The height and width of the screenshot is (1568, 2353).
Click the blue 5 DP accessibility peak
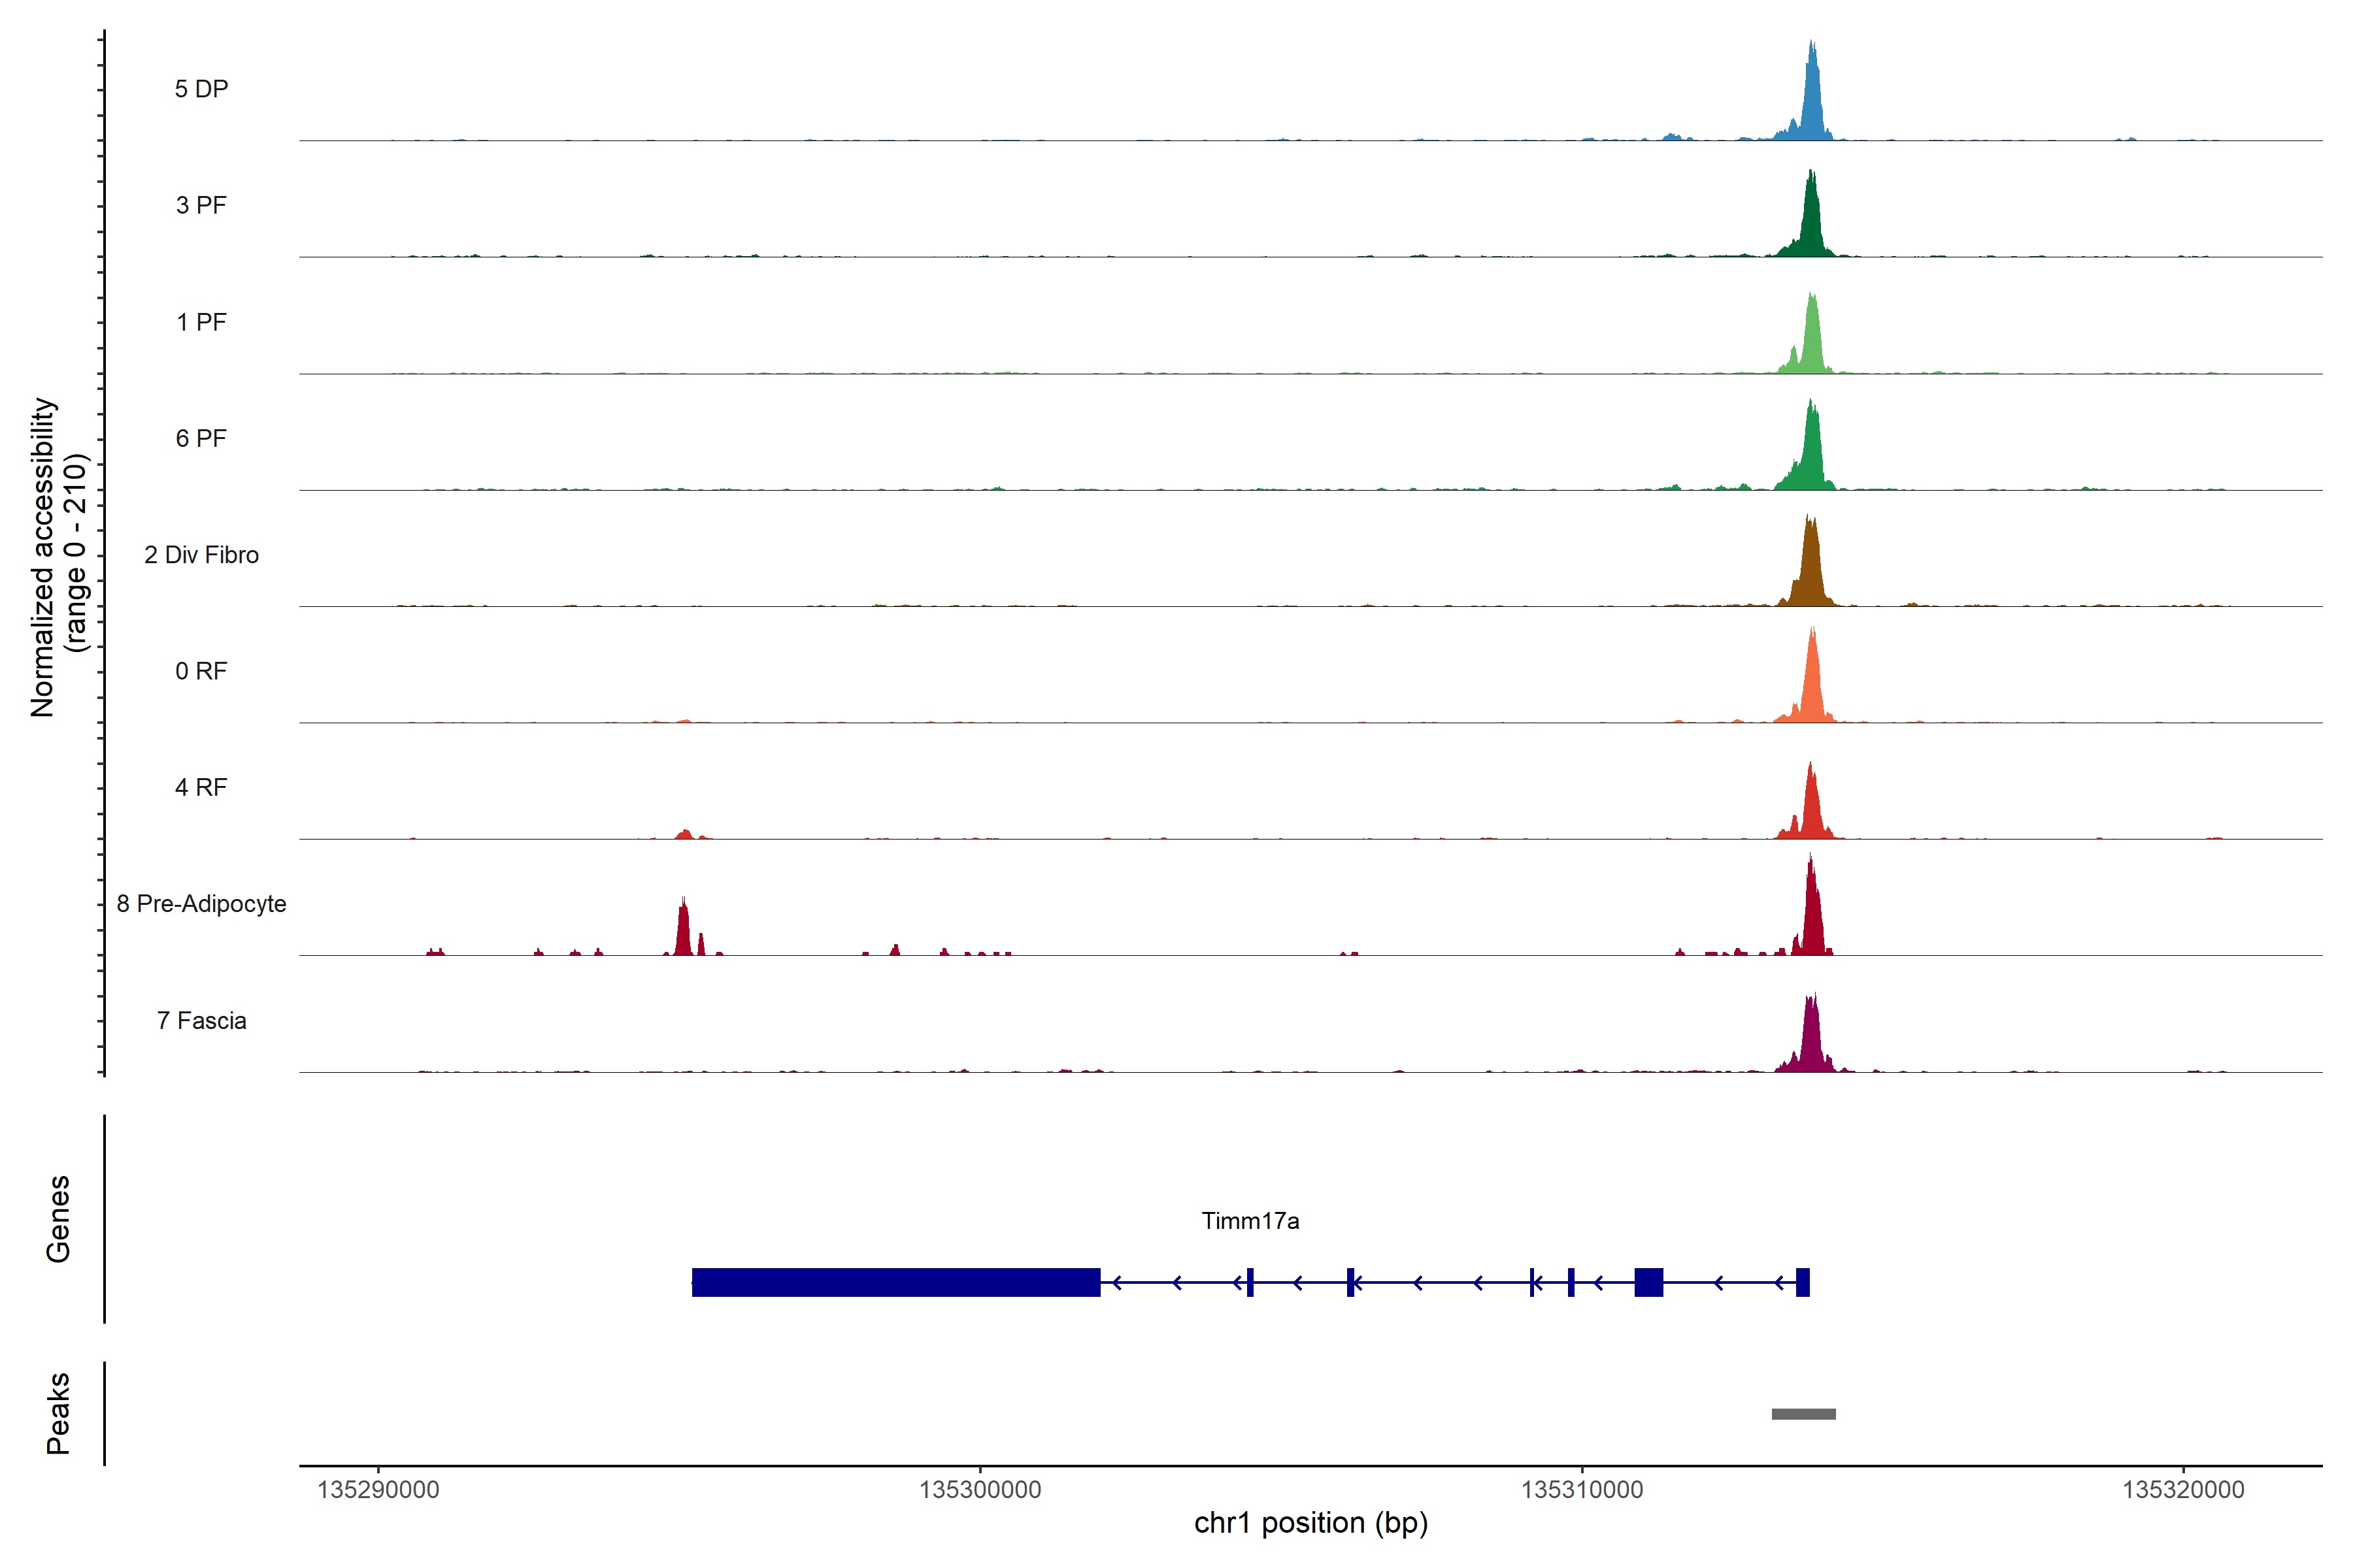pyautogui.click(x=1812, y=100)
